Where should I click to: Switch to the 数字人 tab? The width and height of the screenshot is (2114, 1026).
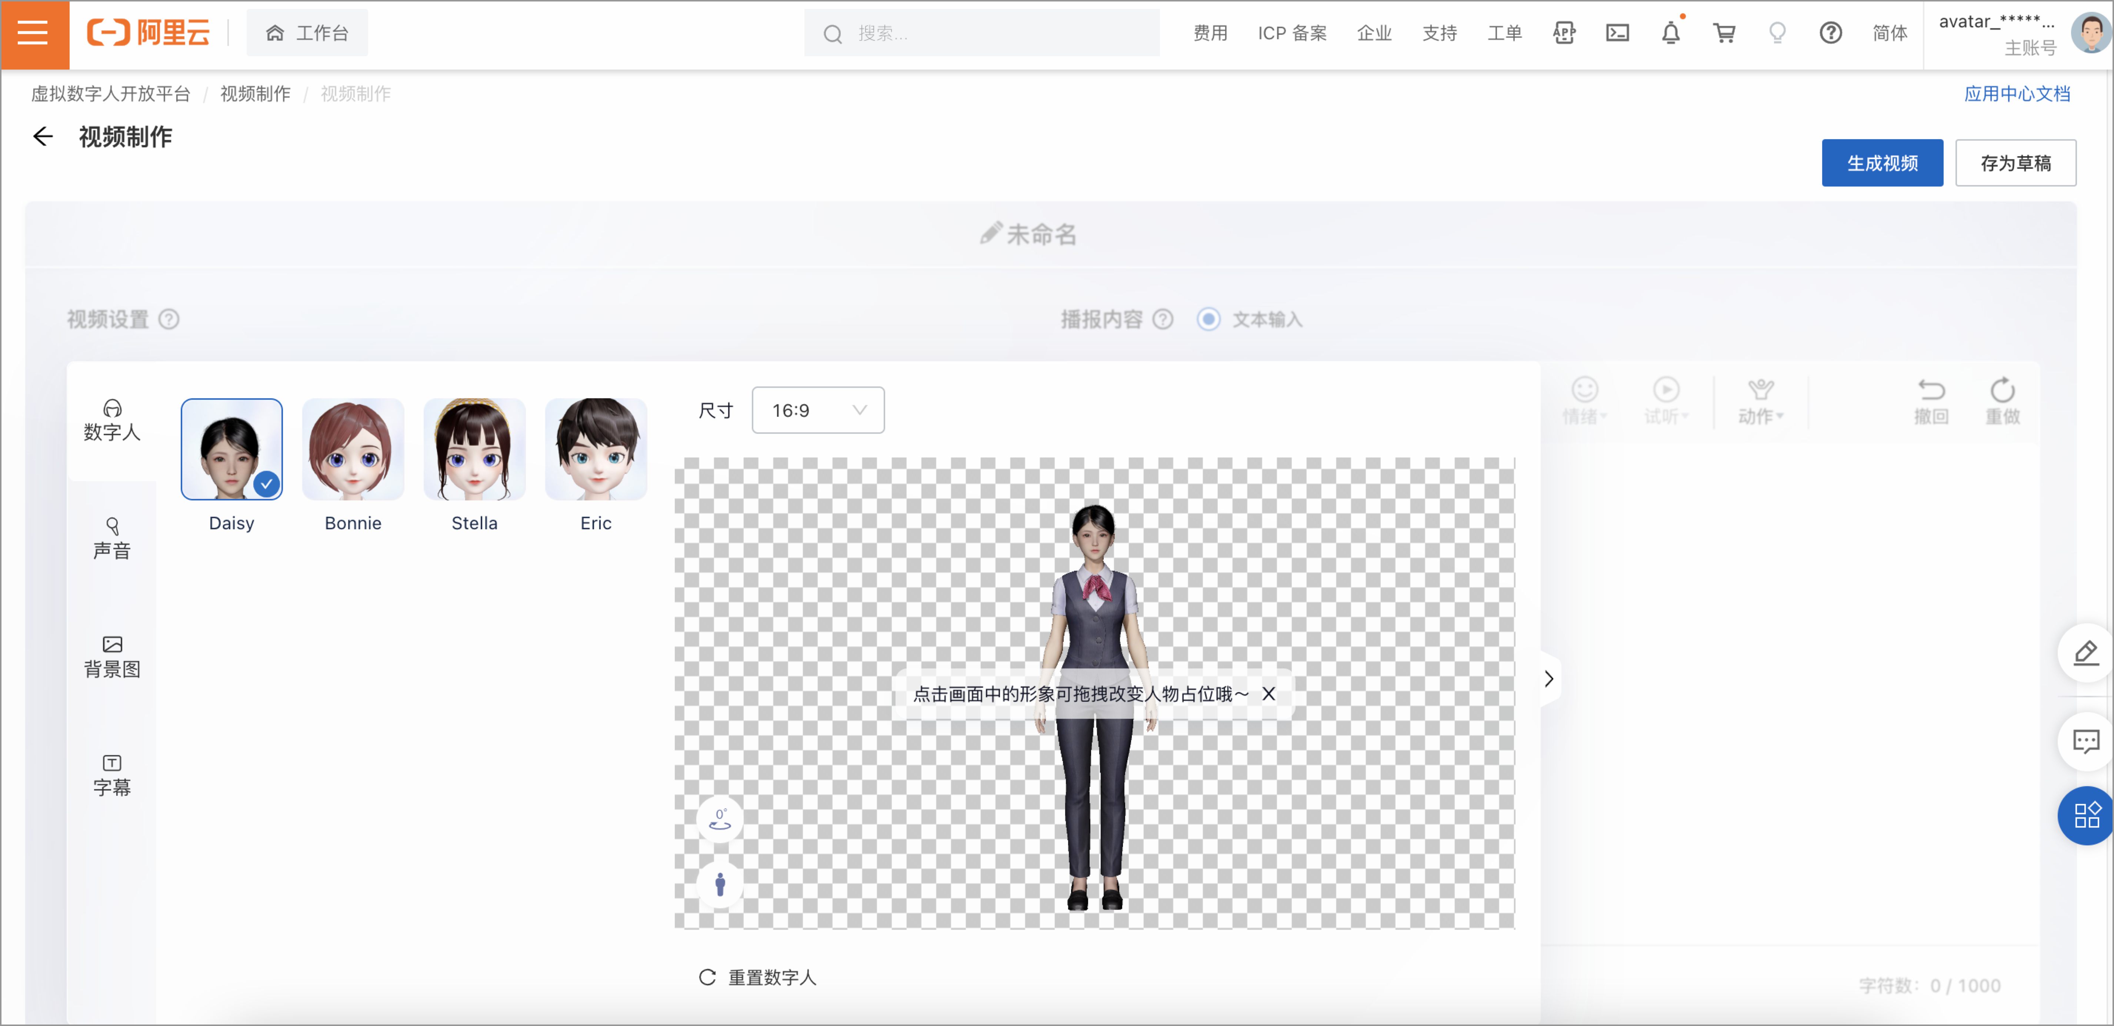[x=113, y=420]
